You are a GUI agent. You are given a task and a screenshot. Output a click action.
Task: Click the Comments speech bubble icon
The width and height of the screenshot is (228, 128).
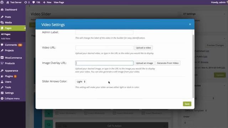click(x=2, y=45)
